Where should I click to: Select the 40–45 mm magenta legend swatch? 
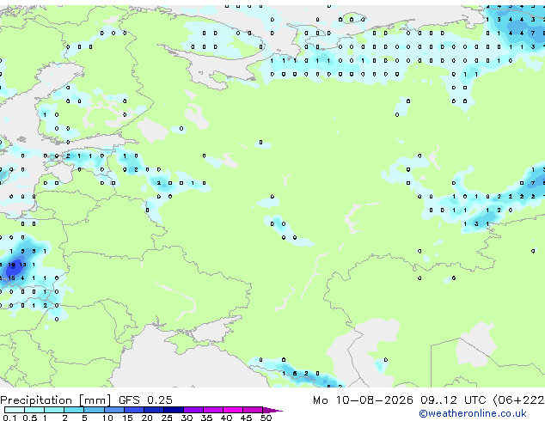click(233, 410)
